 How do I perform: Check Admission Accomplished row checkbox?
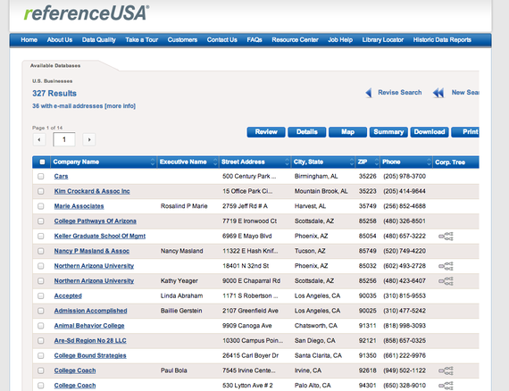(40, 311)
